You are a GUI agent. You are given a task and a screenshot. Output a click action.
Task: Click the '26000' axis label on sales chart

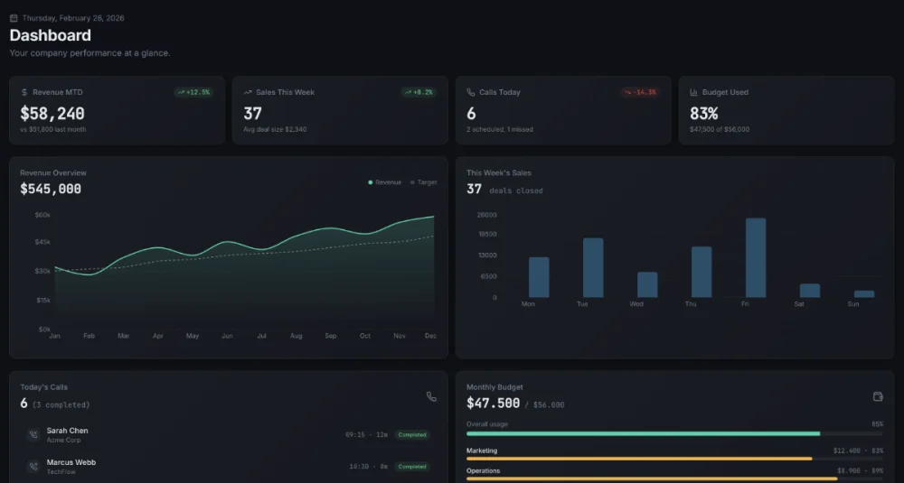[x=486, y=215]
